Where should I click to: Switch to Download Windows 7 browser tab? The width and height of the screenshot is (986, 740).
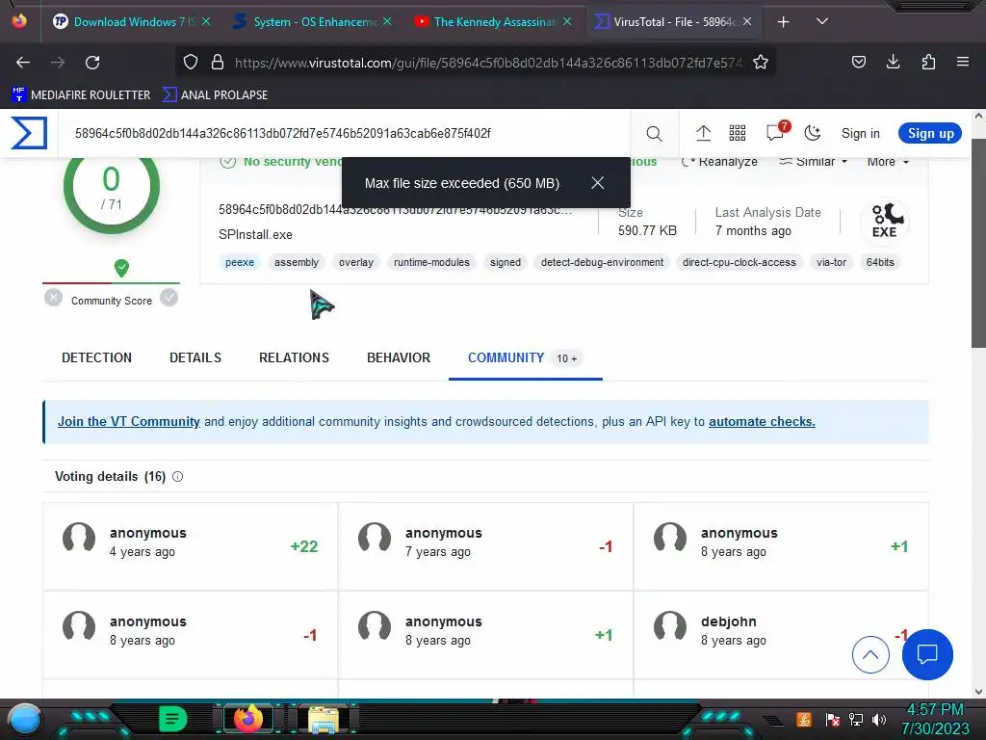(x=132, y=22)
